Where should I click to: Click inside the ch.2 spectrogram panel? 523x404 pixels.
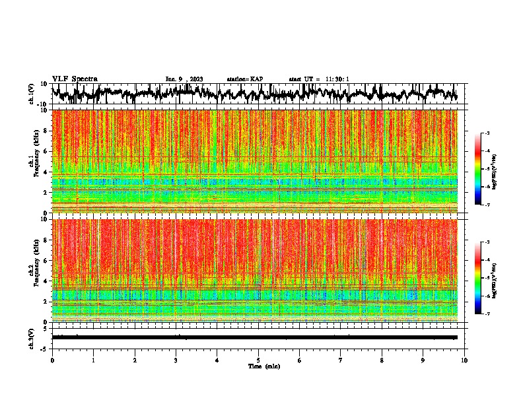(255, 271)
